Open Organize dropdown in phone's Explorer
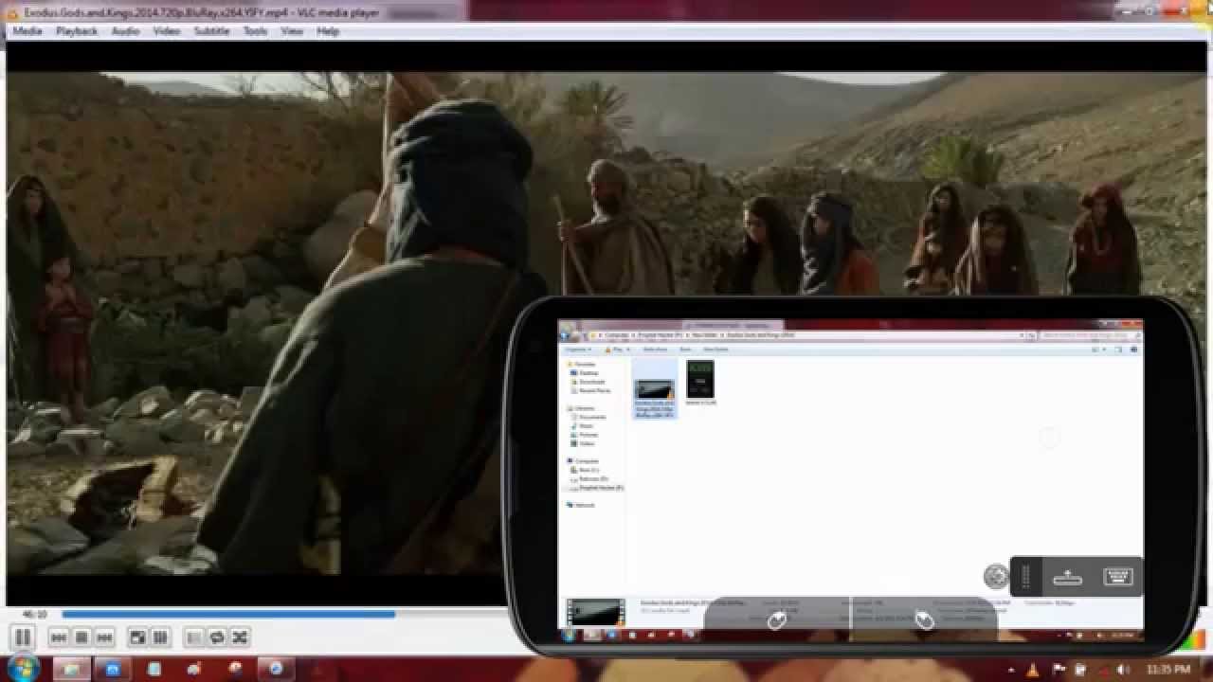The width and height of the screenshot is (1213, 682). [x=578, y=350]
